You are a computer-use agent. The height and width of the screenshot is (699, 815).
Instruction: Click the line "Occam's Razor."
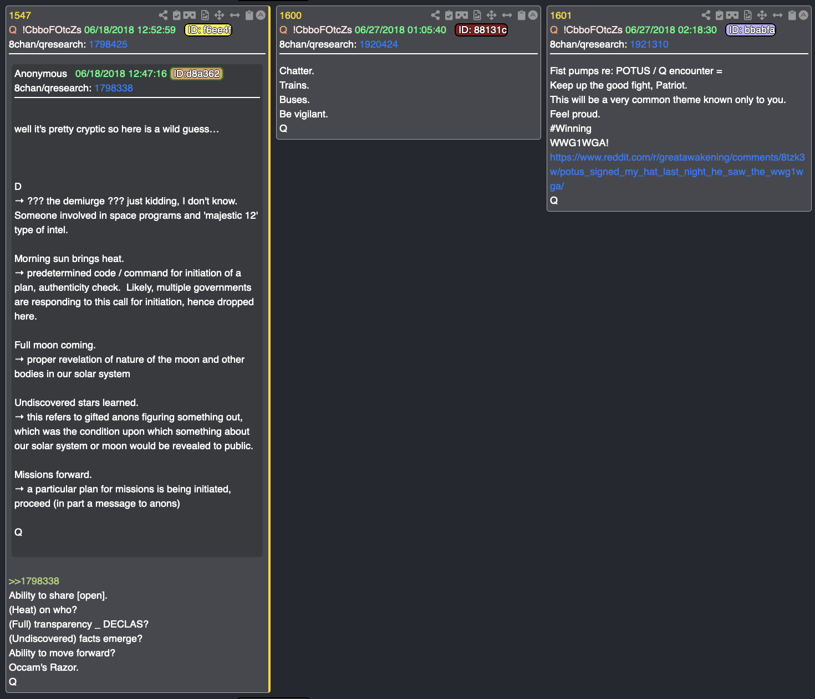click(x=44, y=667)
